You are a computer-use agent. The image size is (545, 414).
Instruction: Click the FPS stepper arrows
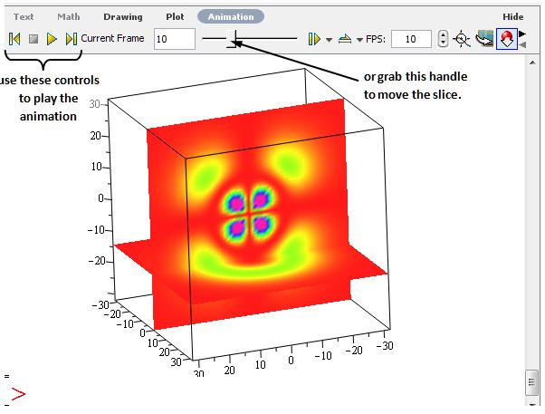pos(442,39)
